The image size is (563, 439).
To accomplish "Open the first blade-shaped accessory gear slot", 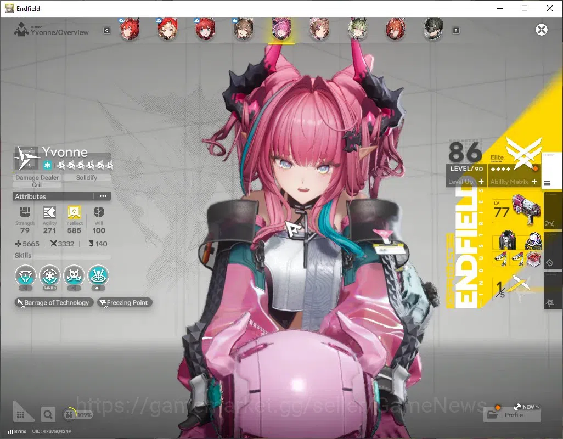I will pyautogui.click(x=500, y=259).
